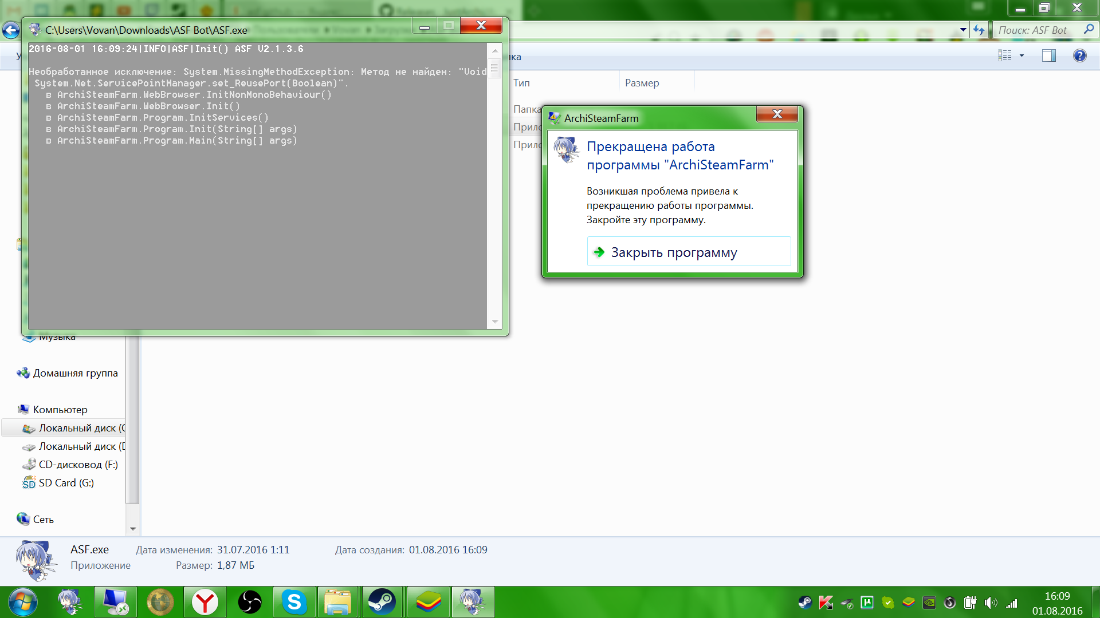The image size is (1100, 618).
Task: Click console window scrollbar down arrow
Action: [x=495, y=322]
